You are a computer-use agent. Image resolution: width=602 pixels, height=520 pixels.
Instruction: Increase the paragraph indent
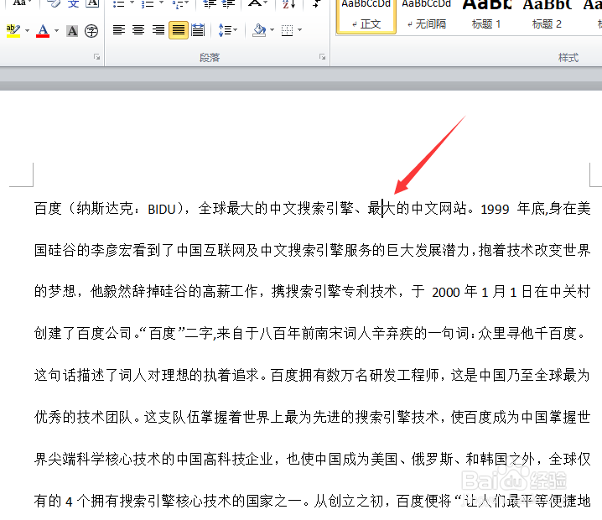pos(228,4)
